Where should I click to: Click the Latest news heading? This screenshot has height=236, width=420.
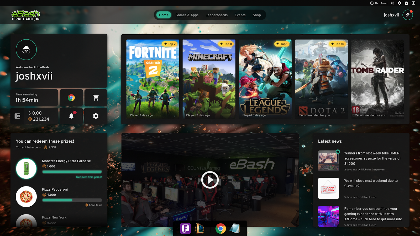(x=330, y=141)
